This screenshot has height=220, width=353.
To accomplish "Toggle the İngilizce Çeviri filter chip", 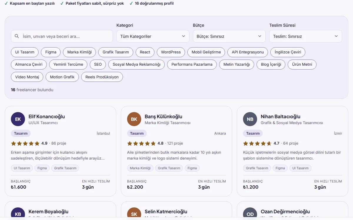I will click(288, 52).
